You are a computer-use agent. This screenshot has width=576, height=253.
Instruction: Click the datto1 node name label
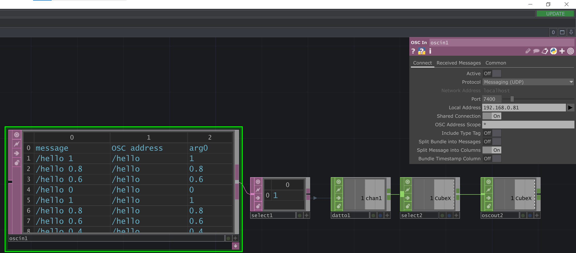(350, 215)
